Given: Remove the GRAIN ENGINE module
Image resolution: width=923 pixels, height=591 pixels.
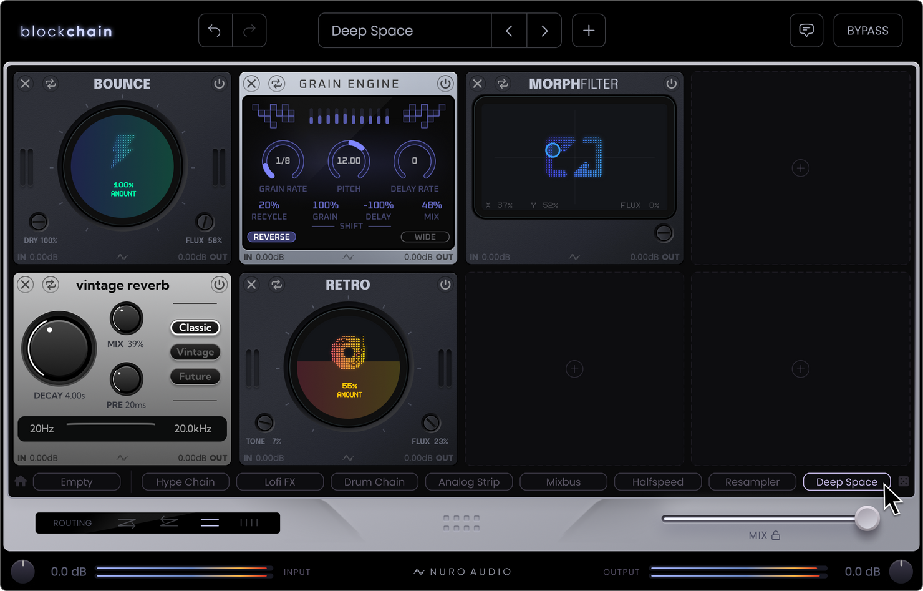Looking at the screenshot, I should coord(251,83).
